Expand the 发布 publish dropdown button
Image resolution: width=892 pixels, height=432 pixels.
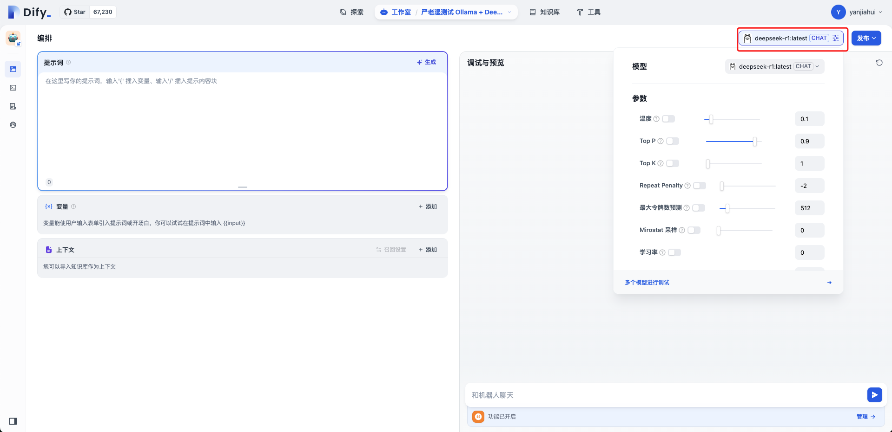866,38
